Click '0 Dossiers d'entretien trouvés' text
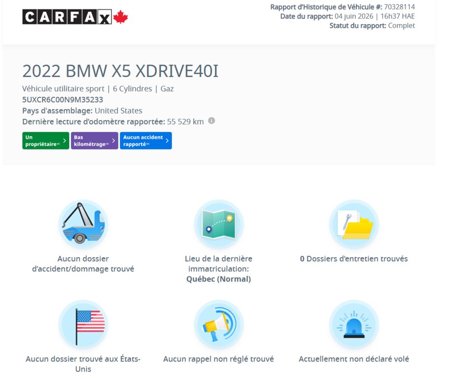The image size is (454, 379). (x=354, y=259)
